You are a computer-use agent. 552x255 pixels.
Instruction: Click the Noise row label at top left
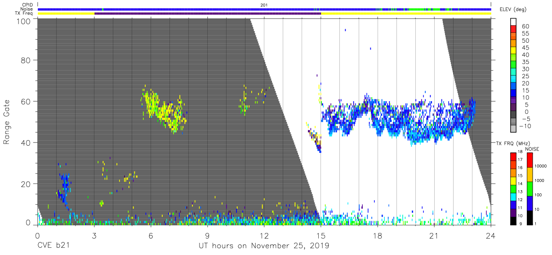(x=27, y=9)
